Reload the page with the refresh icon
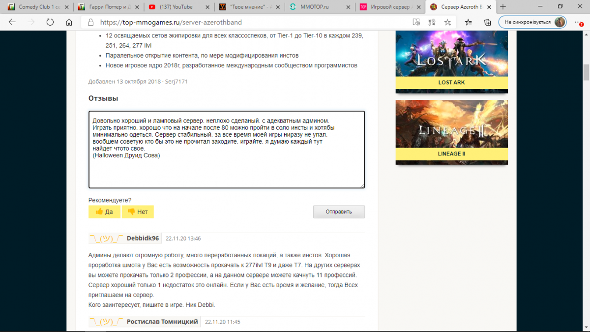The image size is (590, 332). (50, 22)
